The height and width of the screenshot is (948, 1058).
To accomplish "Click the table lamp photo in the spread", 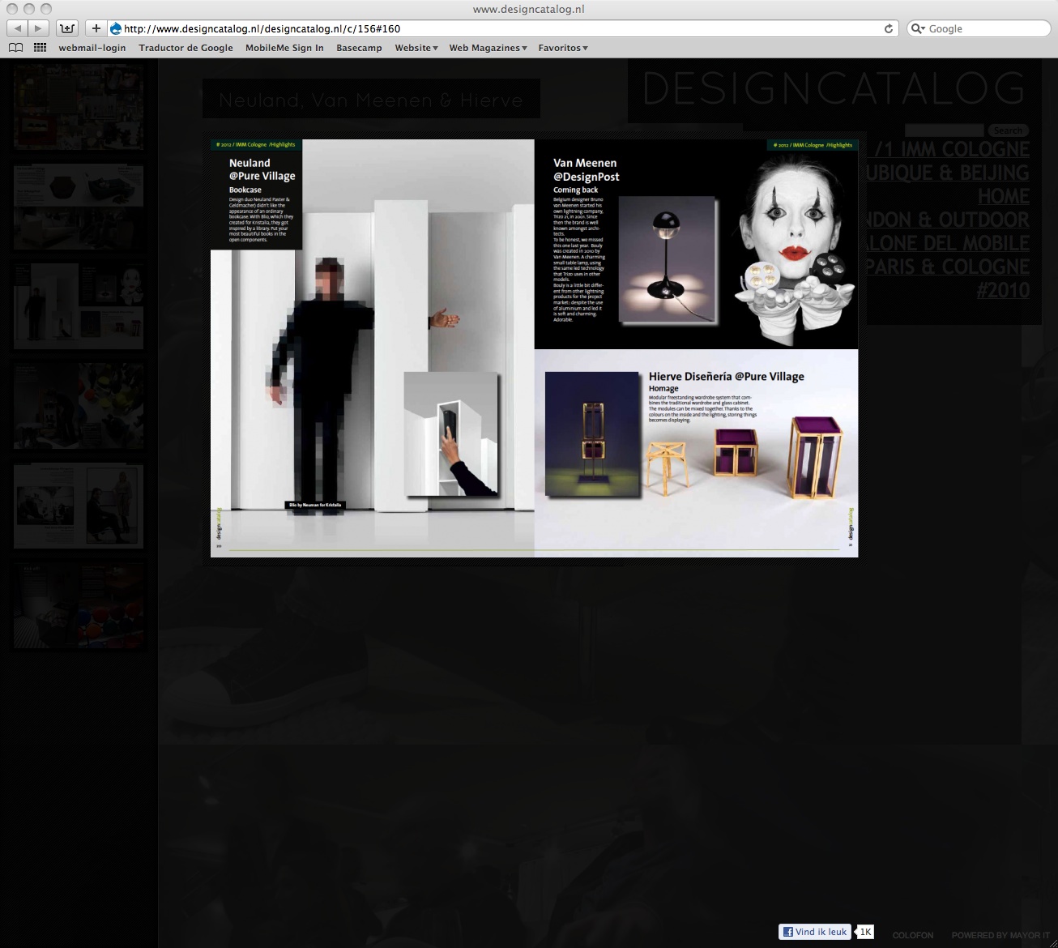I will [x=667, y=259].
